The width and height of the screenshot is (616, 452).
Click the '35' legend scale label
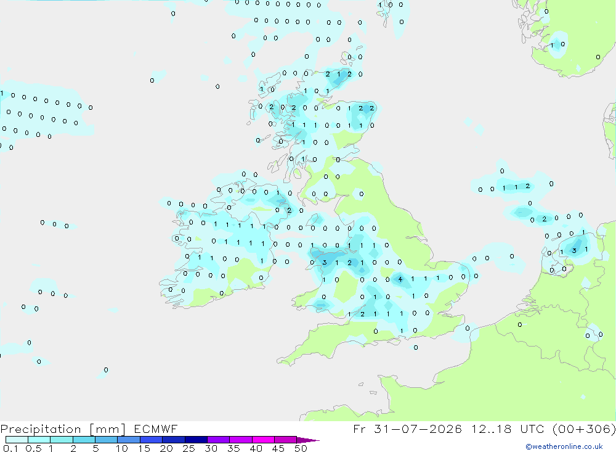coord(233,448)
